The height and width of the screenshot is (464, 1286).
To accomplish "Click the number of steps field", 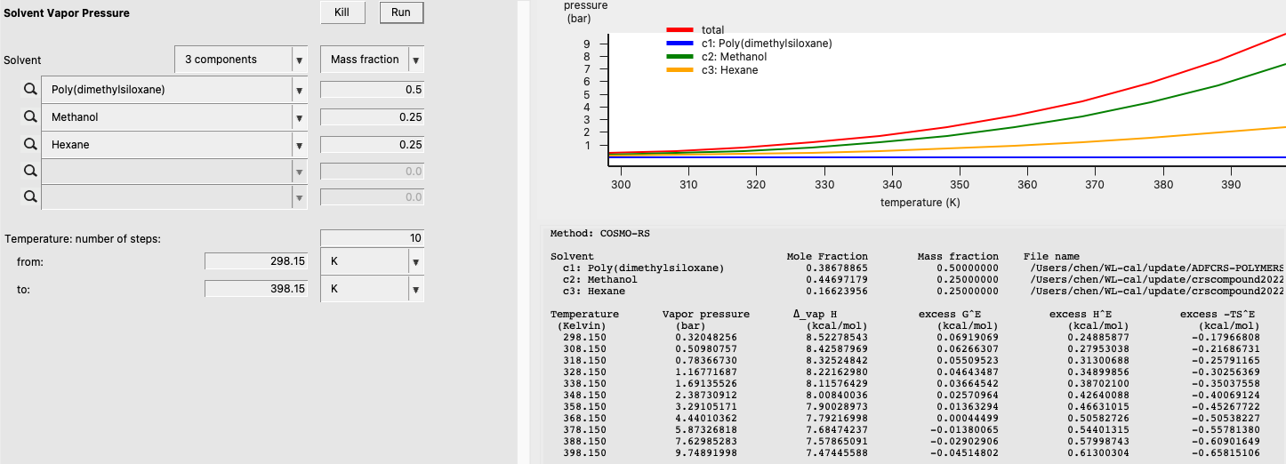I will (x=372, y=238).
